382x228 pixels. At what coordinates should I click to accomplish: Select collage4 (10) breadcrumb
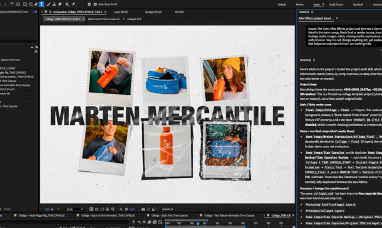[x=134, y=19]
